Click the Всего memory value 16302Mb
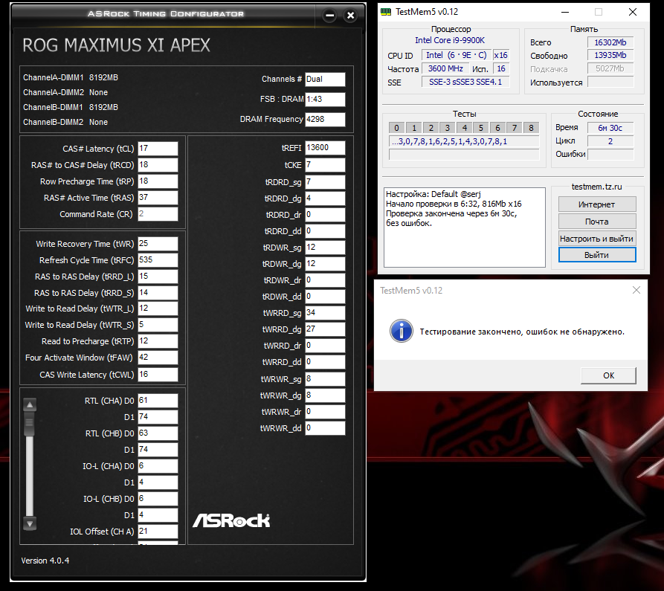This screenshot has width=664, height=591. (610, 42)
